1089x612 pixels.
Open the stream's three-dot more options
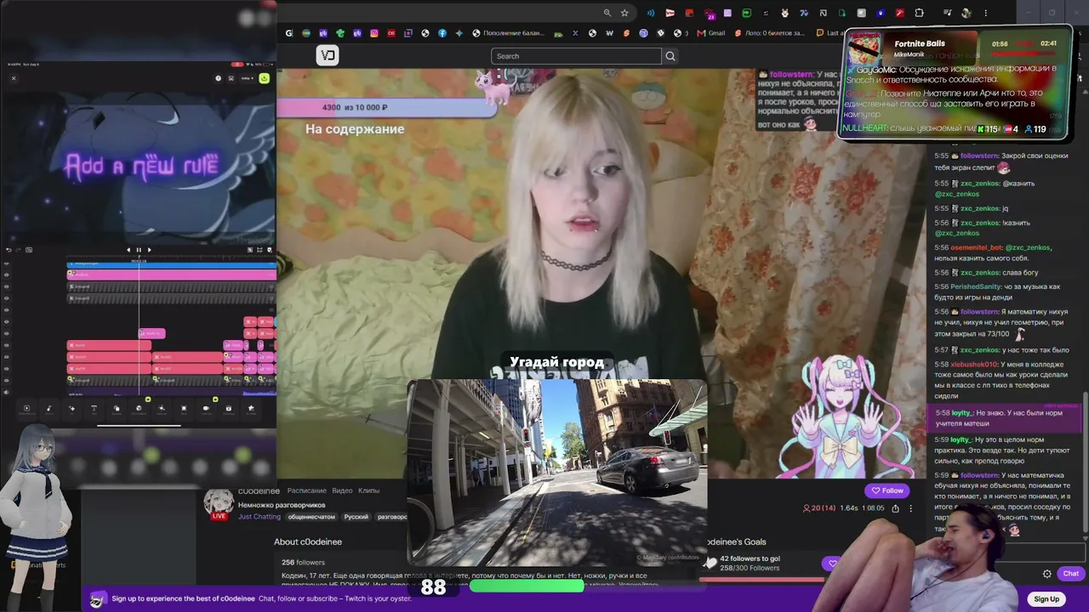(910, 508)
